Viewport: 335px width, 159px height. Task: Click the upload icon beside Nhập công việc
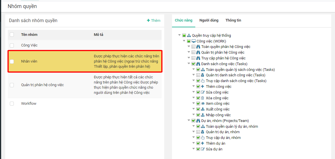point(203,115)
